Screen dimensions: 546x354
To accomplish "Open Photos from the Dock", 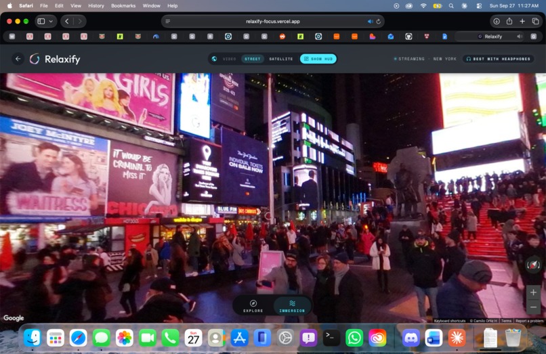I will click(125, 338).
